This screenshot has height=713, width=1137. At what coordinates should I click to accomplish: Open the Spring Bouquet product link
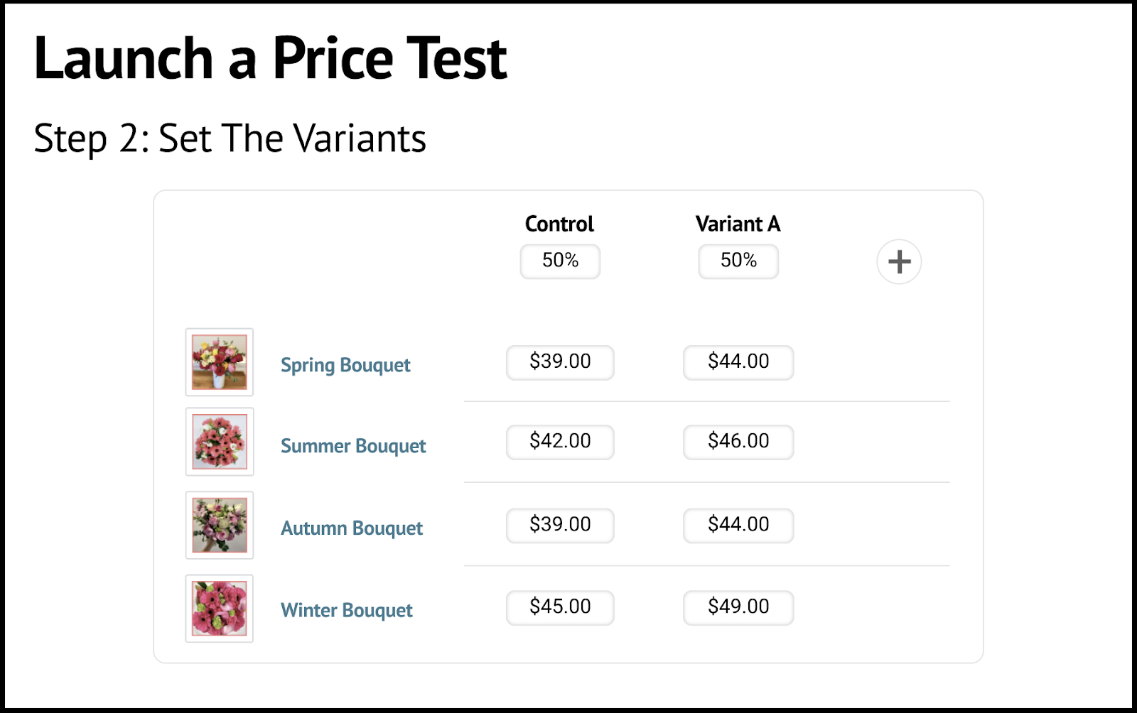[x=345, y=365]
